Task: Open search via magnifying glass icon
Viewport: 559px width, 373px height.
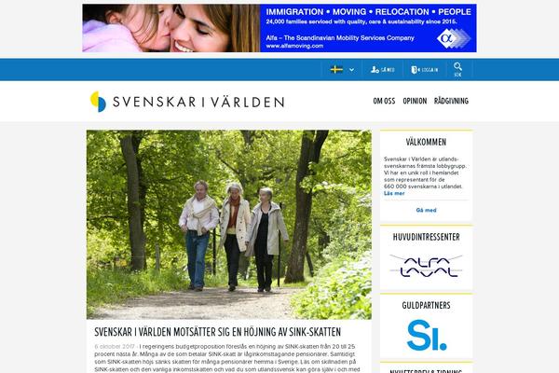Action: 457,67
